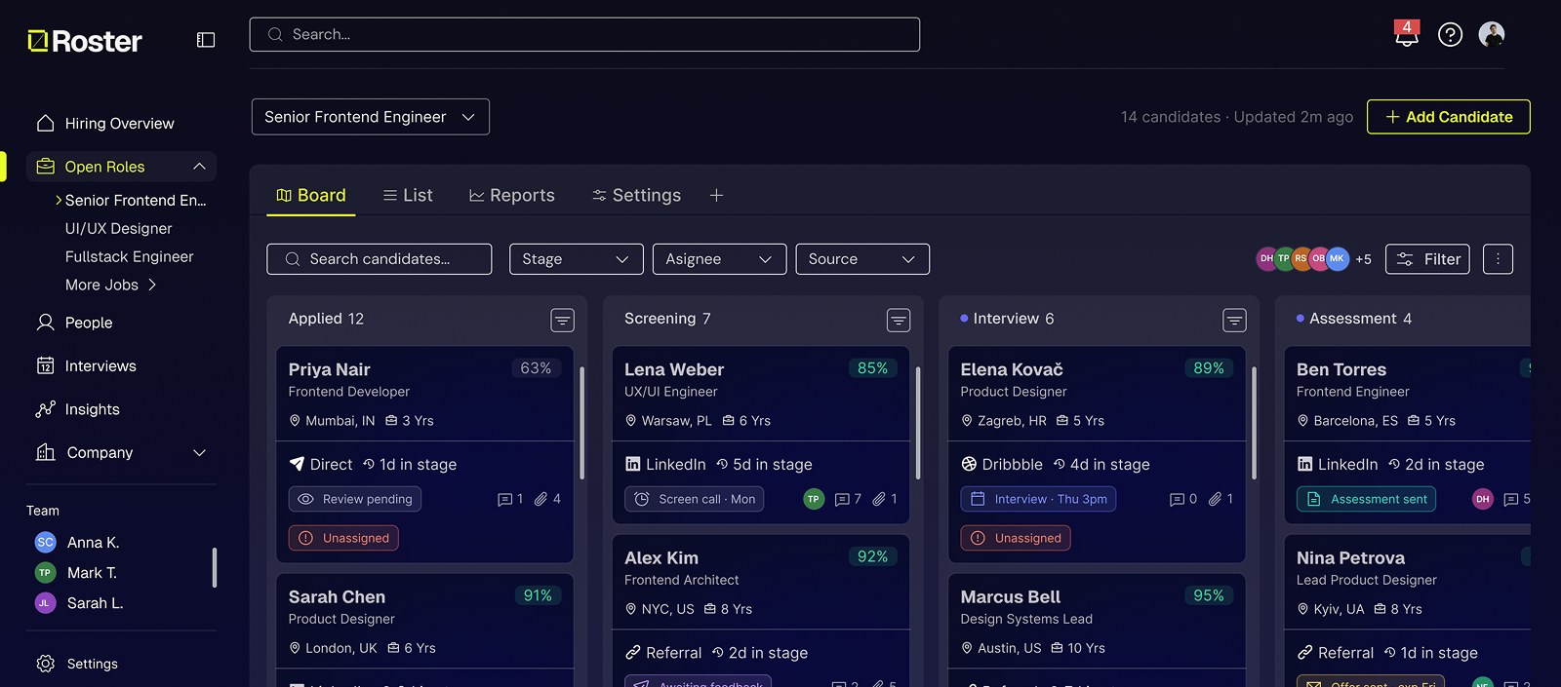Expand the Company menu
Viewport: 1561px width, 687px height.
coord(121,453)
